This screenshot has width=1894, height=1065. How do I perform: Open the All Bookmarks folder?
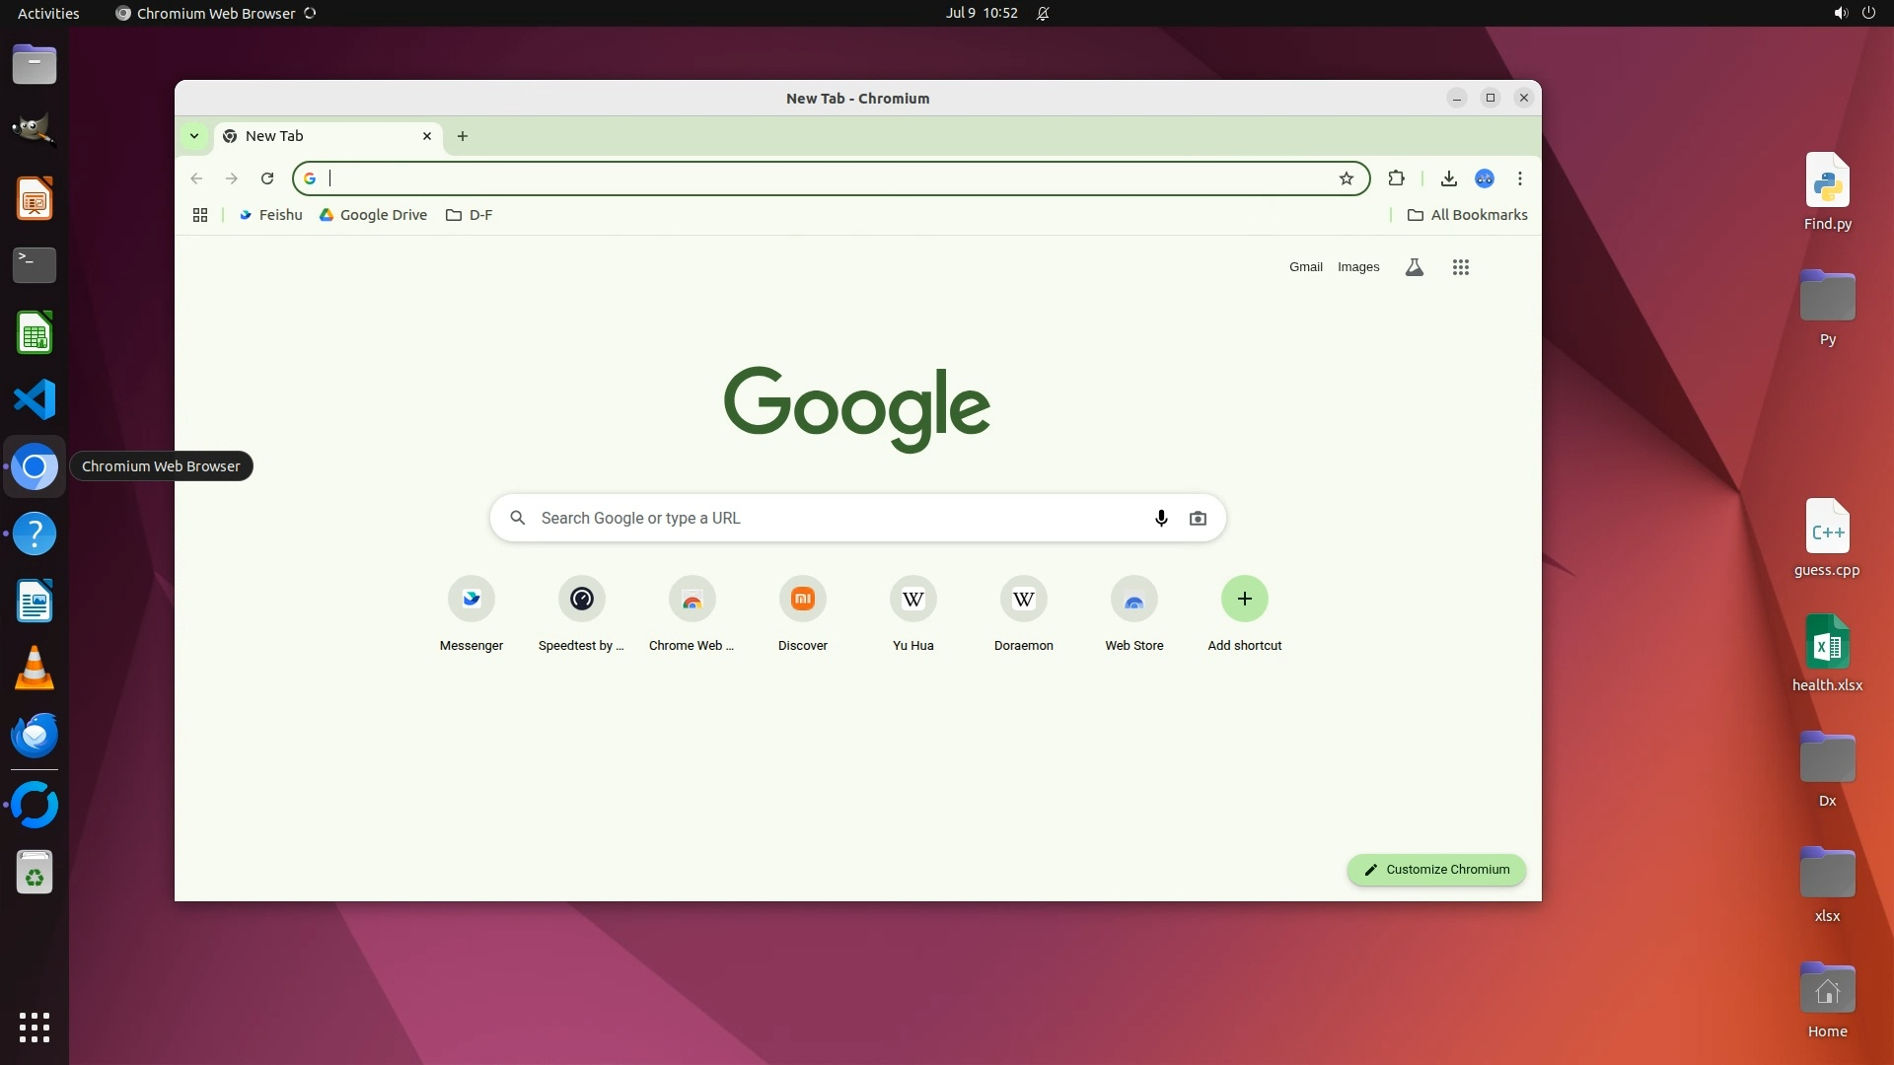(x=1467, y=215)
